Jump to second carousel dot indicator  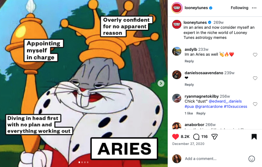pyautogui.click(x=82, y=162)
